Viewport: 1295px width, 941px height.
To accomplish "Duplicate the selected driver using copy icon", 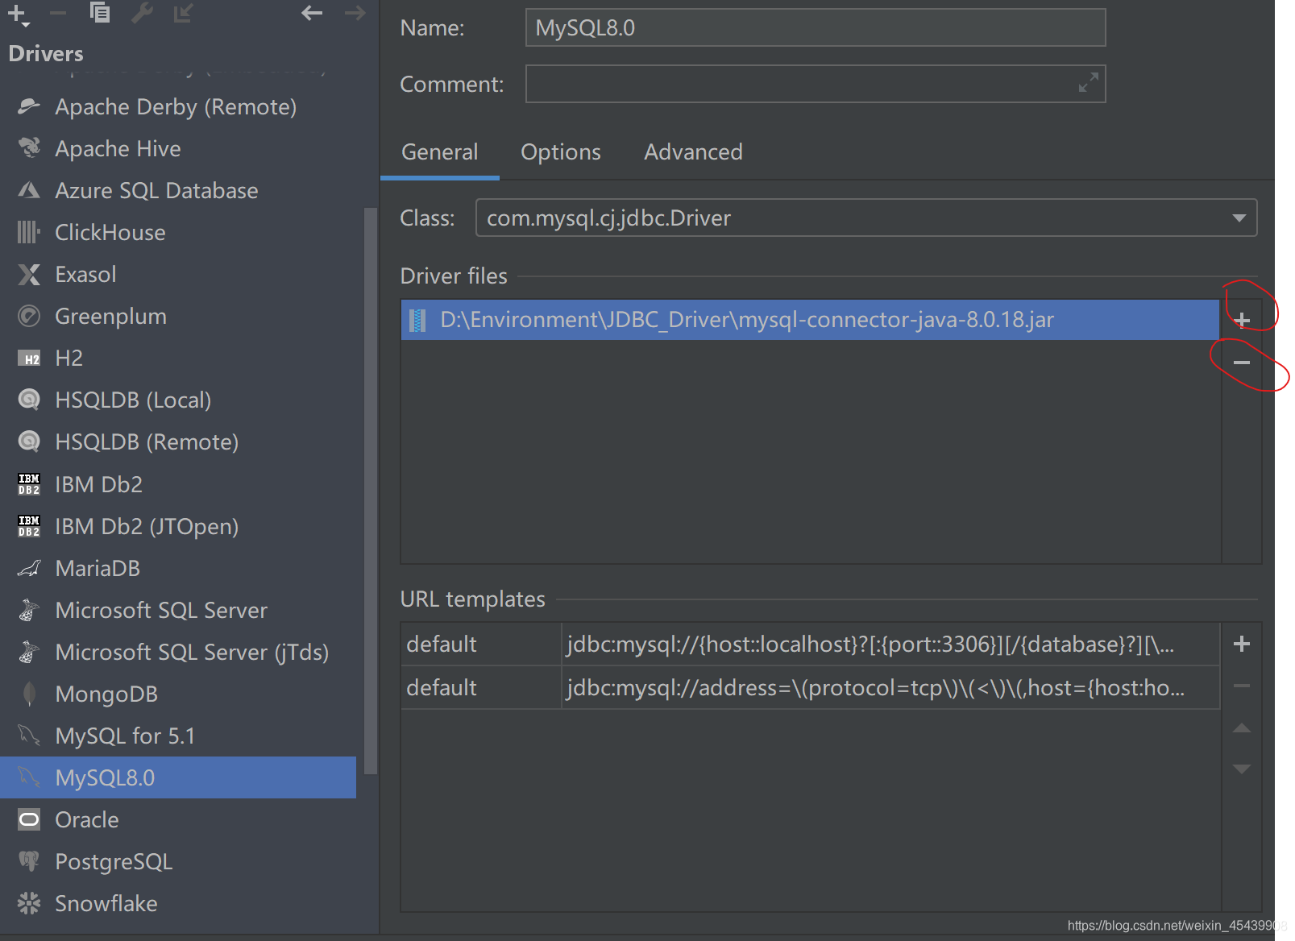I will point(100,12).
